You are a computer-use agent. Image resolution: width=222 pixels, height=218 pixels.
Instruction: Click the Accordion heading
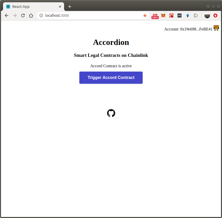coord(111,42)
